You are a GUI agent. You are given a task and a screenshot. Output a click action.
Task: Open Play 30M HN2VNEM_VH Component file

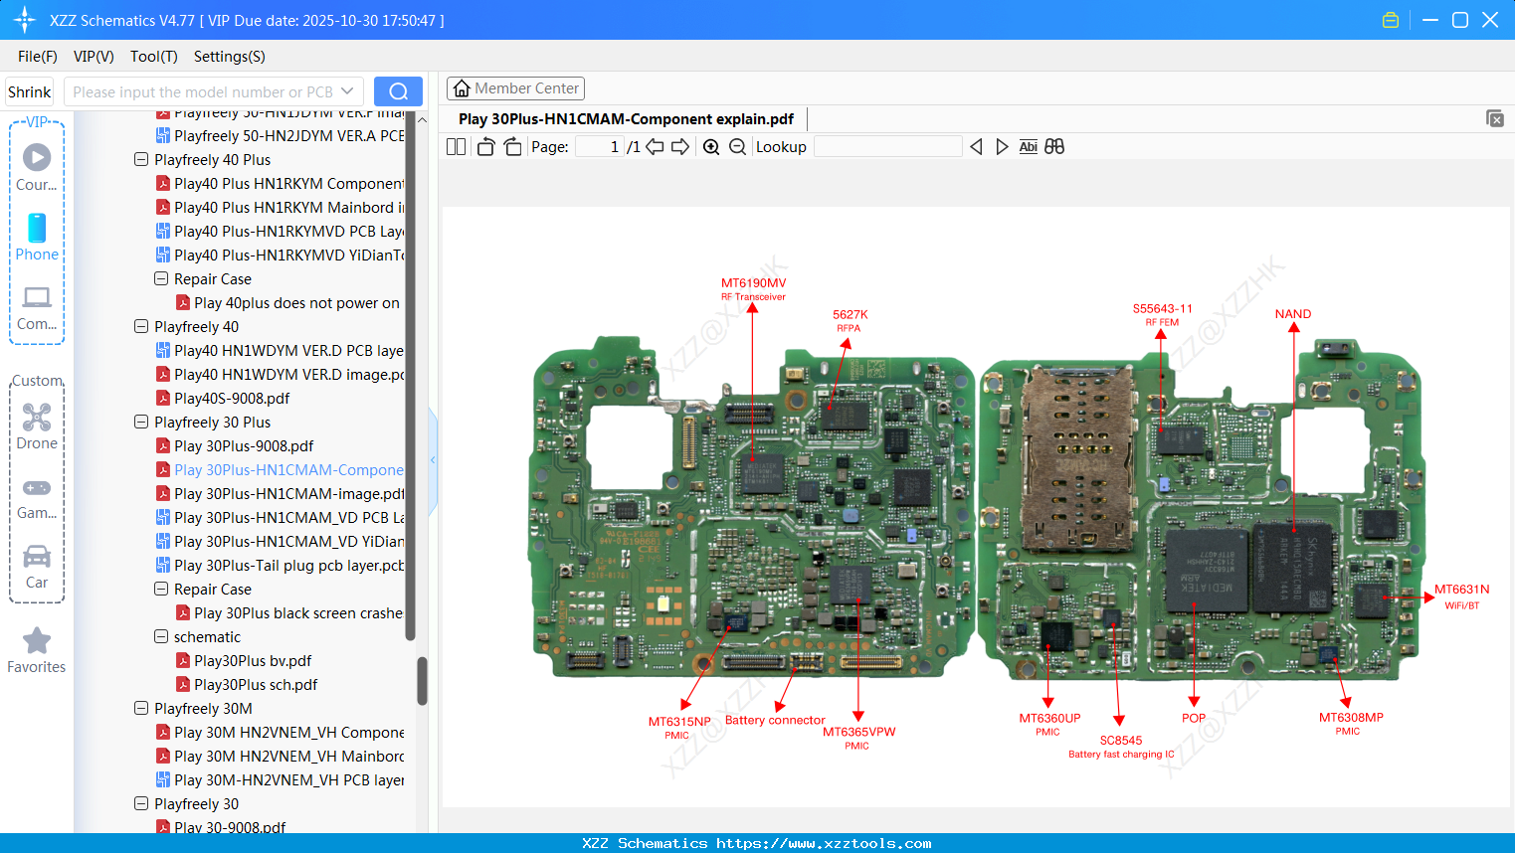click(280, 733)
